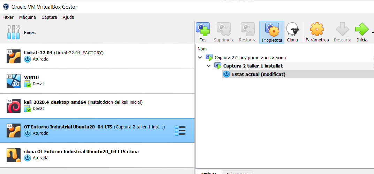374x174 pixels.
Task: Switch to the Informació tab
Action: pos(237,172)
